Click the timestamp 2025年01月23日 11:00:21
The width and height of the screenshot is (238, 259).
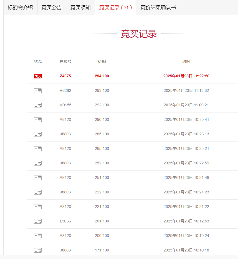[x=186, y=105]
